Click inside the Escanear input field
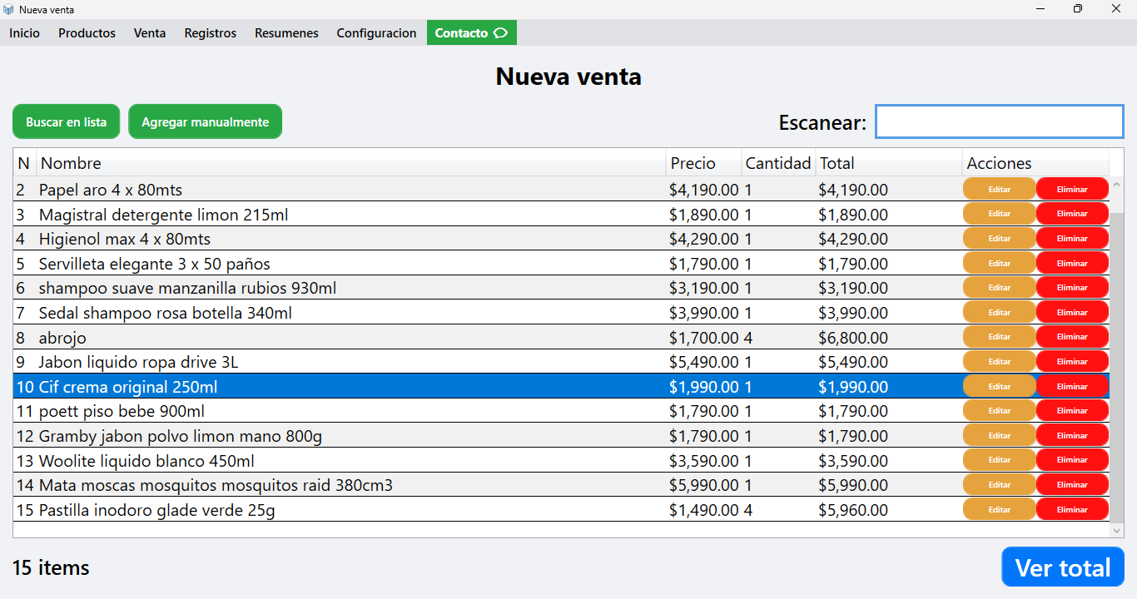Screen dimensions: 1137x599 [x=999, y=121]
